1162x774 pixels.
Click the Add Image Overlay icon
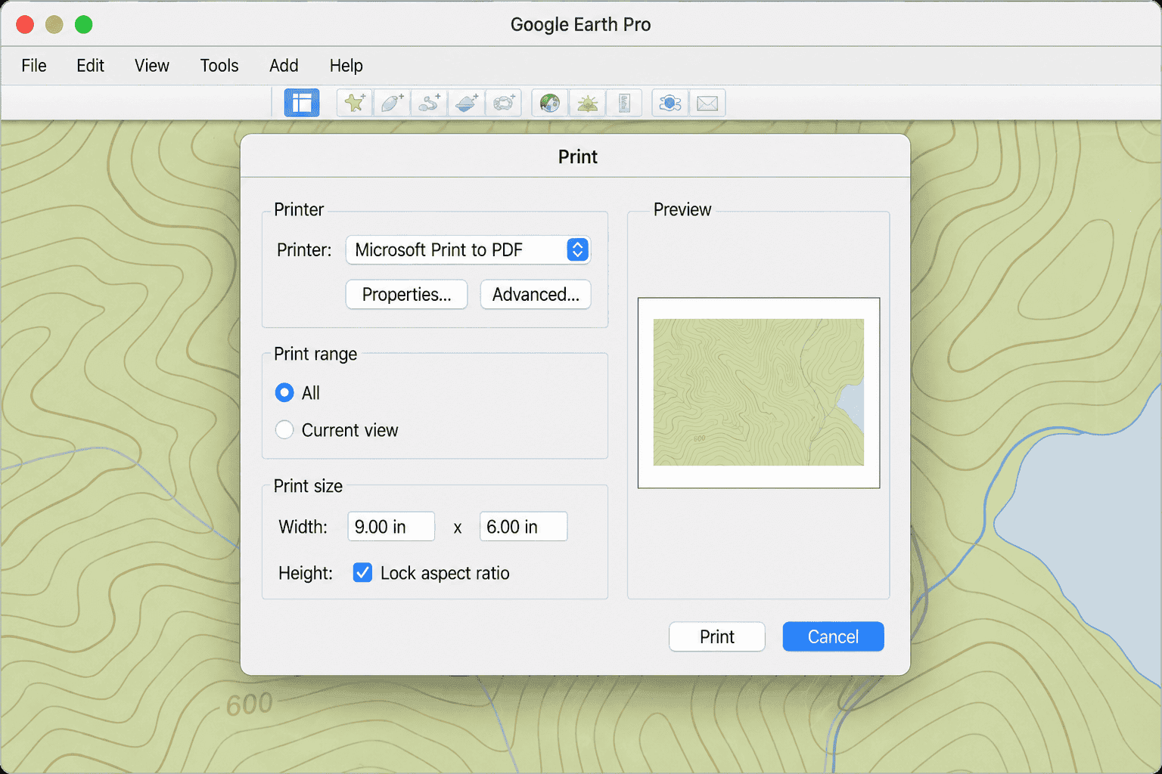click(466, 103)
